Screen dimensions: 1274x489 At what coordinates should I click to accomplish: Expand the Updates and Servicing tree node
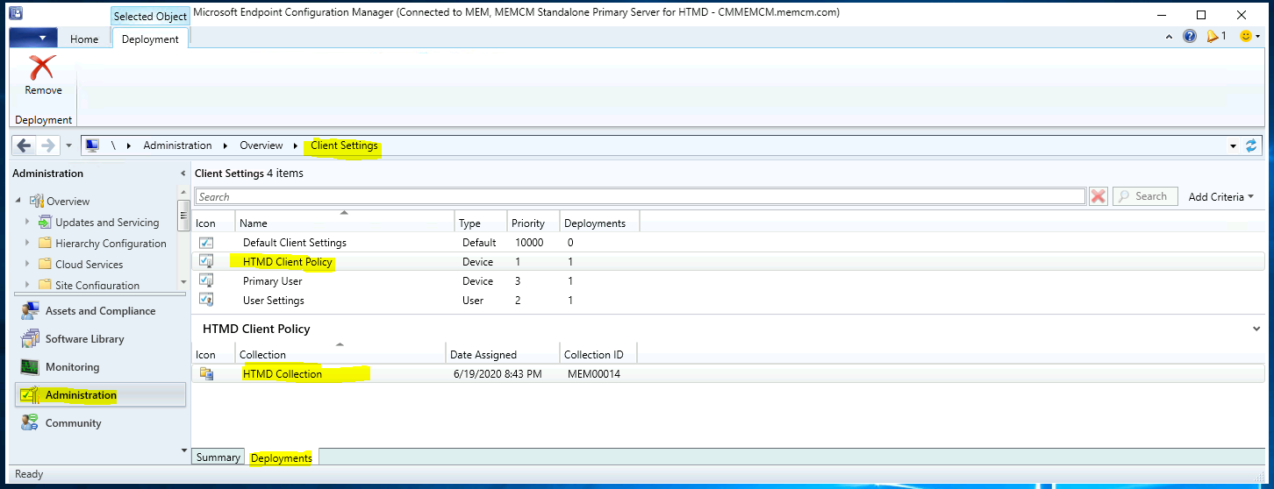point(27,223)
